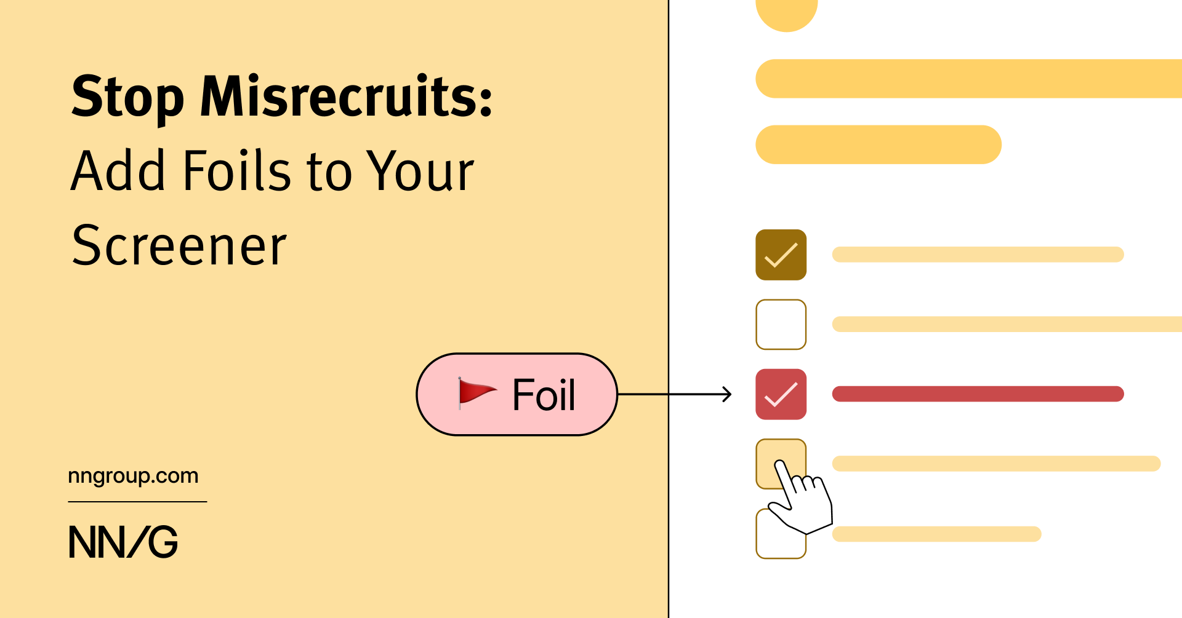The height and width of the screenshot is (618, 1182).
Task: Open the nngroup.com link
Action: (133, 476)
